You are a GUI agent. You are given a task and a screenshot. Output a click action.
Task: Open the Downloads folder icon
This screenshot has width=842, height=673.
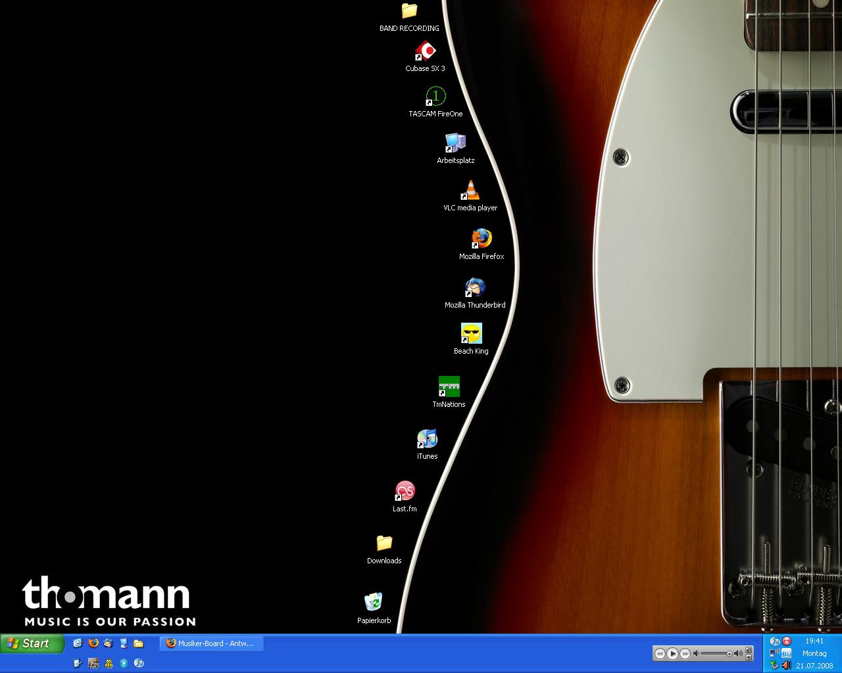point(384,549)
